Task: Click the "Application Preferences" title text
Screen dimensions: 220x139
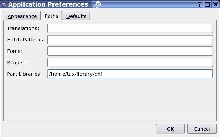Action: [x=48, y=4]
